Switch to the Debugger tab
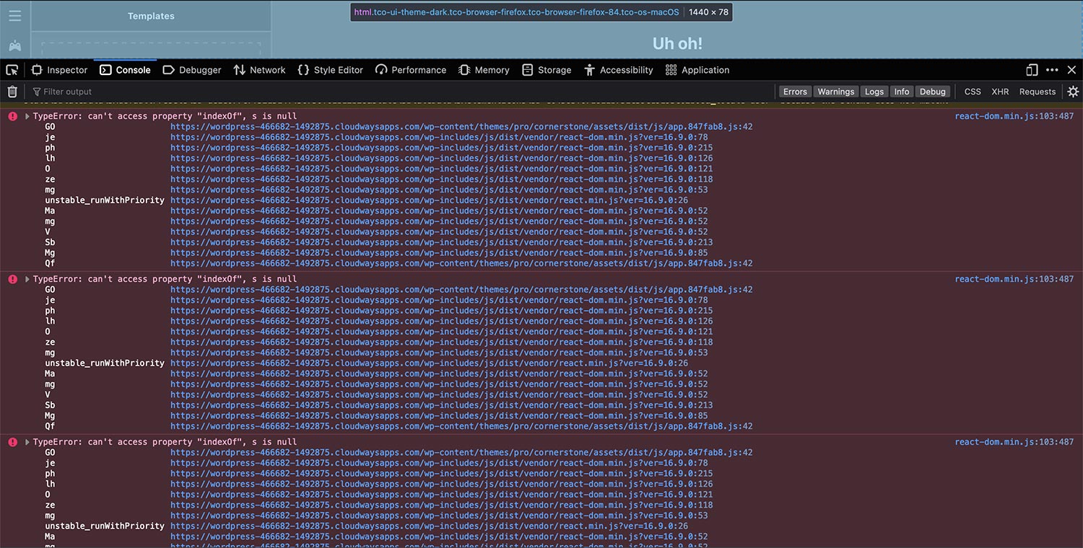This screenshot has width=1083, height=548. 192,70
